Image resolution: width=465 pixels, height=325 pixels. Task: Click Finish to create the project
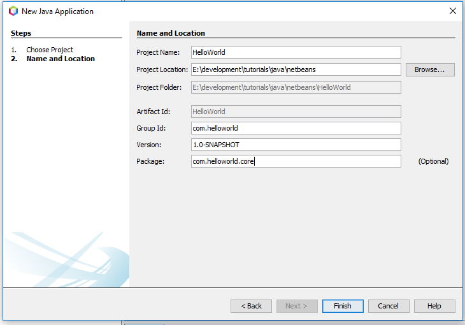343,306
